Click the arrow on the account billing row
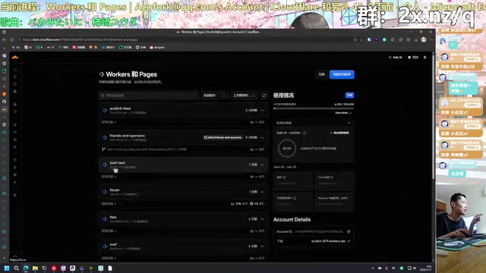The width and height of the screenshot is (486, 273). [x=349, y=123]
